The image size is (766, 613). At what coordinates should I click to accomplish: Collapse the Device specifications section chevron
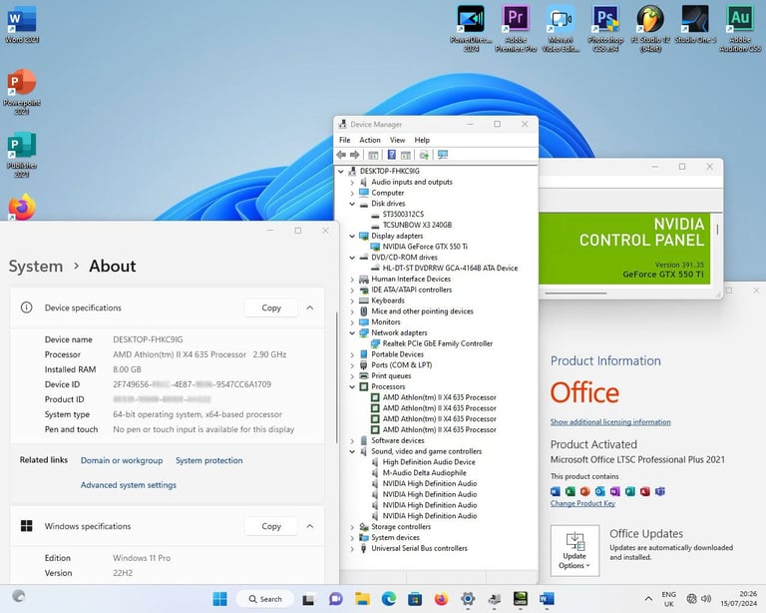(310, 307)
